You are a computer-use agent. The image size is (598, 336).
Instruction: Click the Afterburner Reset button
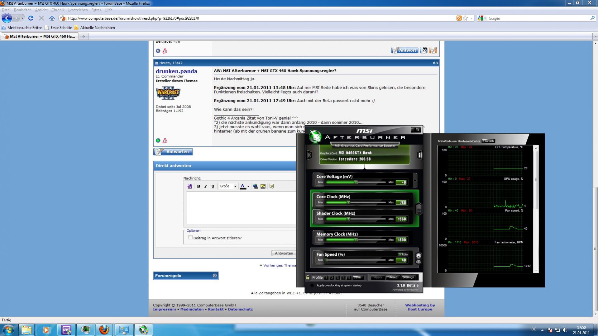pyautogui.click(x=393, y=277)
